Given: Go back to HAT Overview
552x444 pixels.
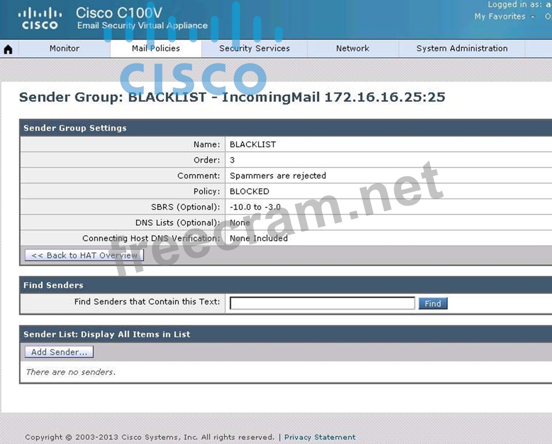Looking at the screenshot, I should [84, 256].
